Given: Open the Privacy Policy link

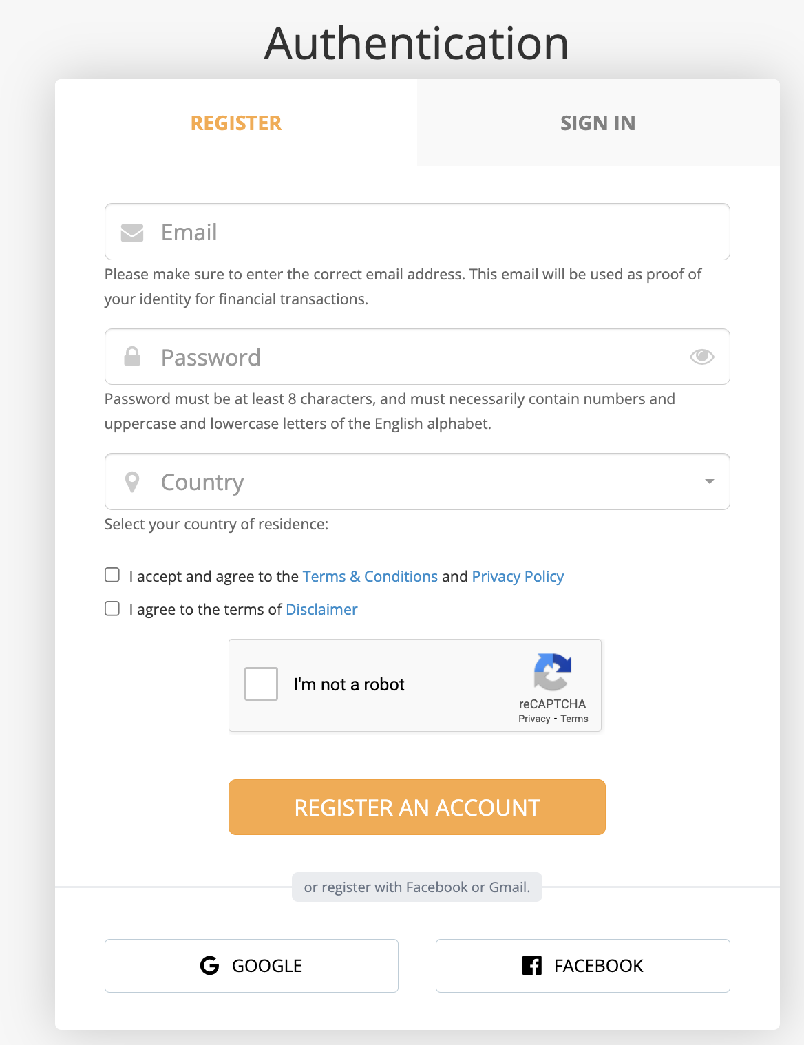Looking at the screenshot, I should pyautogui.click(x=518, y=576).
